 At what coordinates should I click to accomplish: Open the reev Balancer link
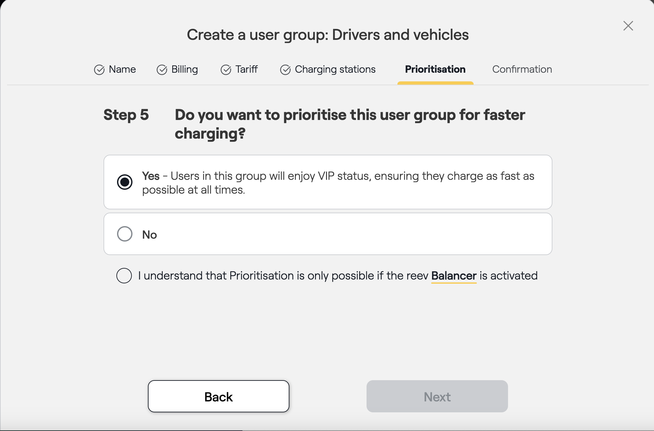point(453,276)
